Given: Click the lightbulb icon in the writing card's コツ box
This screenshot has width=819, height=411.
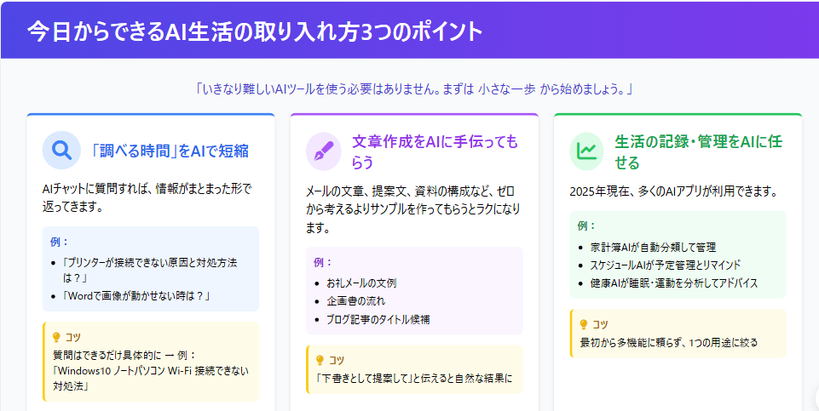Looking at the screenshot, I should (x=320, y=360).
